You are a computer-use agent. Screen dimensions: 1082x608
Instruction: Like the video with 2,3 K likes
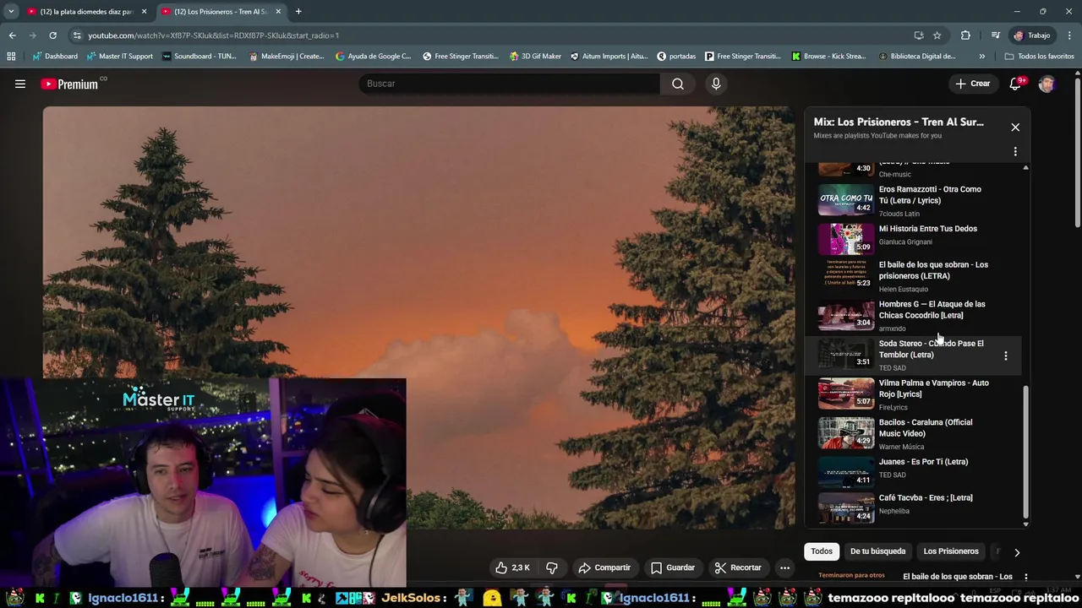pos(512,567)
